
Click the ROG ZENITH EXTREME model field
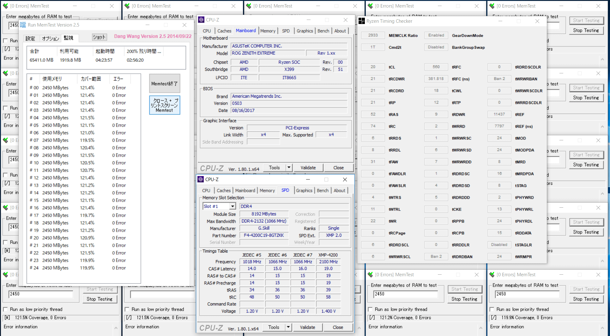[x=268, y=53]
